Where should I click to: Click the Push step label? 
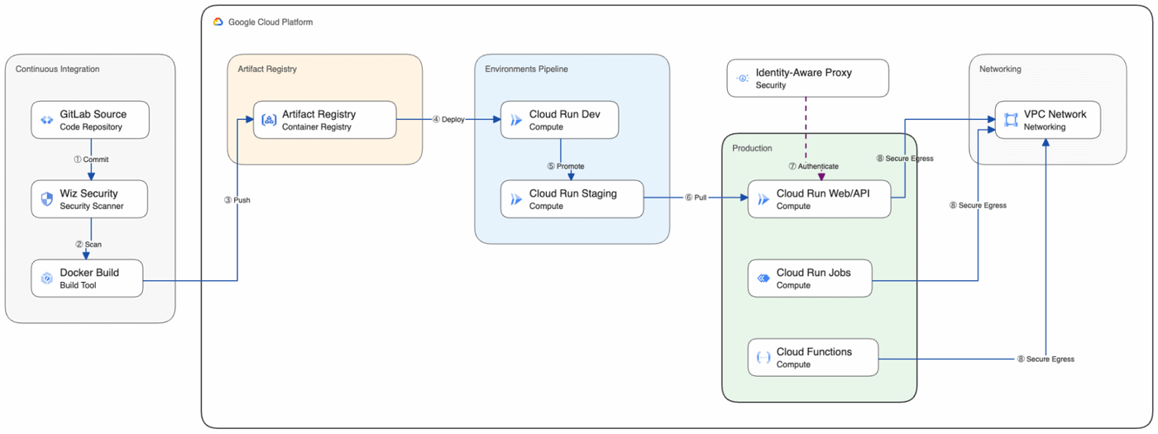237,200
